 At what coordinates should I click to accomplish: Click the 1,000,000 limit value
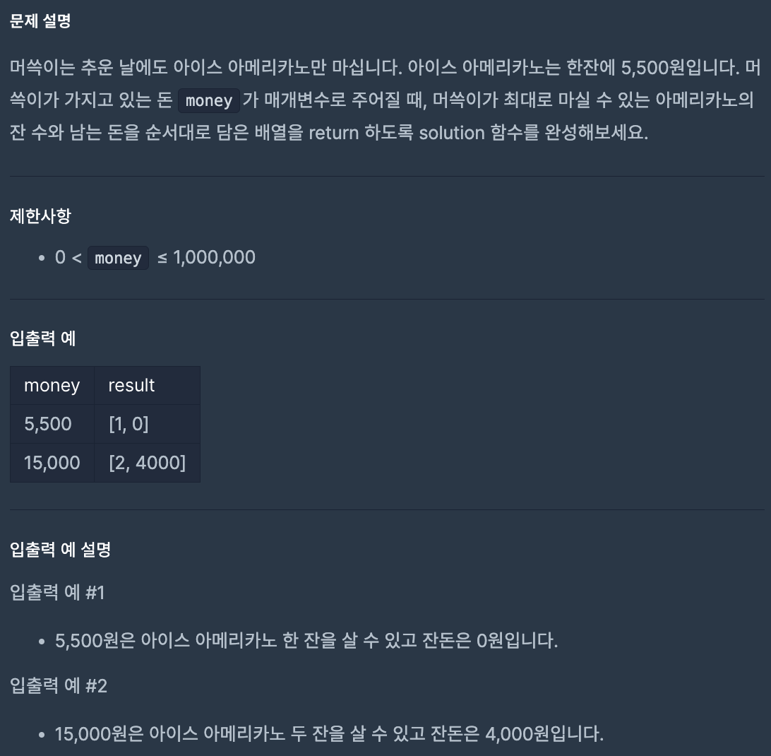pyautogui.click(x=214, y=257)
